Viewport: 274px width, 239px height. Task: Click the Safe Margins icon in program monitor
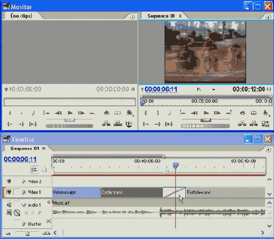(x=253, y=113)
